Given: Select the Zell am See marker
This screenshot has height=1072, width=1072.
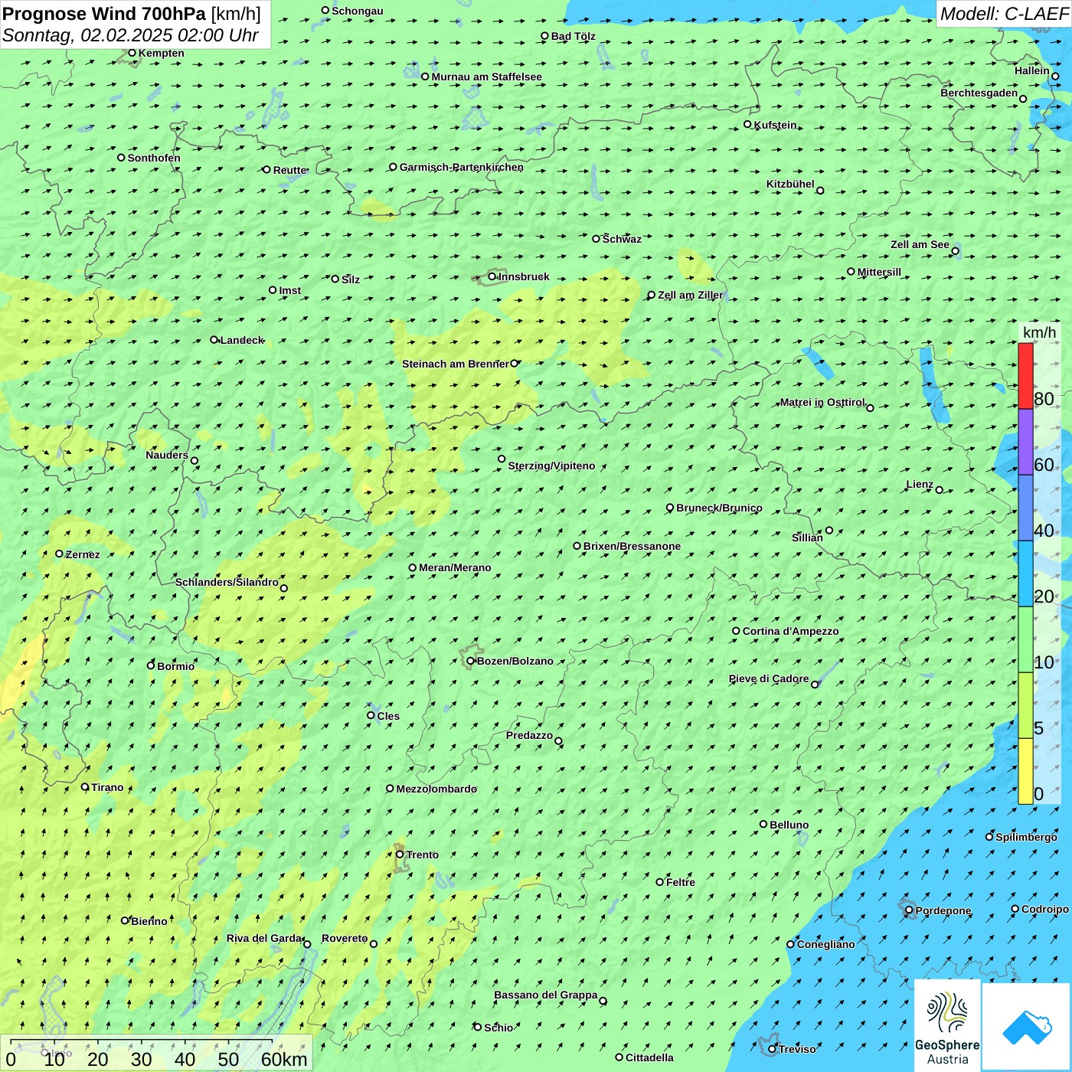Looking at the screenshot, I should [955, 251].
